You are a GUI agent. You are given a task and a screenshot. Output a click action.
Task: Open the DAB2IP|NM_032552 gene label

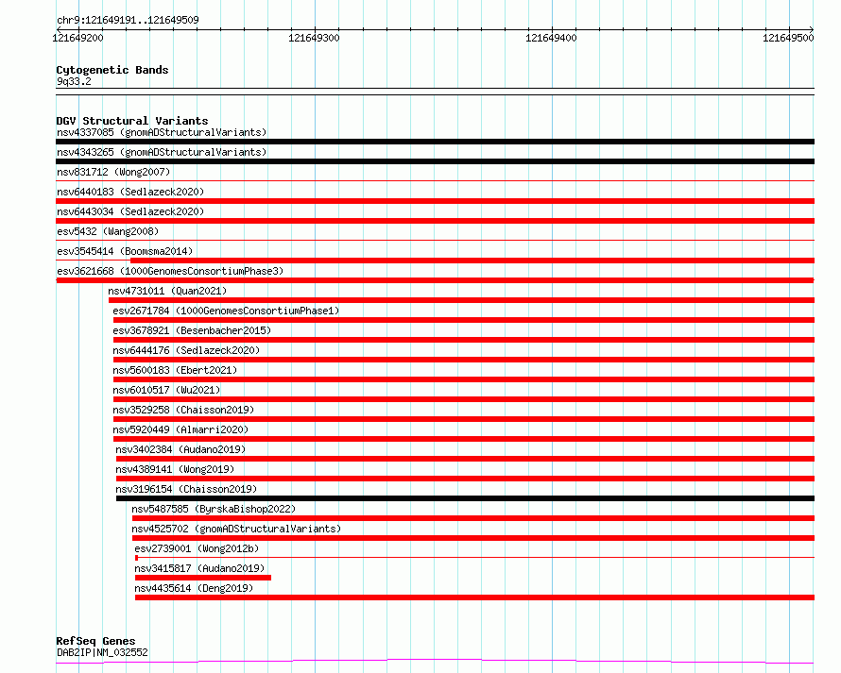point(102,652)
